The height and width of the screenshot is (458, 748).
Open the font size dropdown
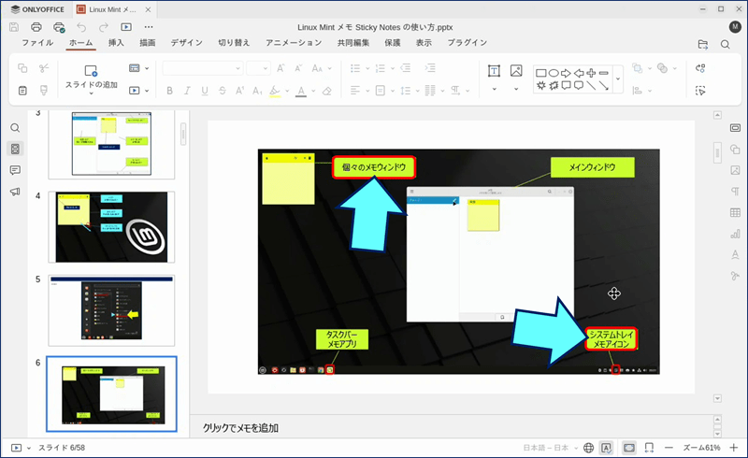coord(266,69)
